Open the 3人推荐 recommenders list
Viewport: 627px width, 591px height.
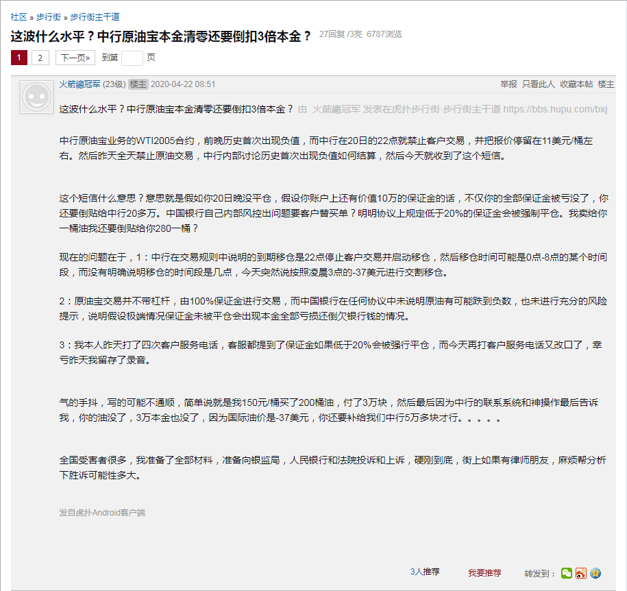tap(425, 571)
